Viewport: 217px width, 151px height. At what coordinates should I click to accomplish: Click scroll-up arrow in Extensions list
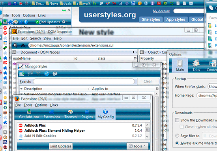147,125
